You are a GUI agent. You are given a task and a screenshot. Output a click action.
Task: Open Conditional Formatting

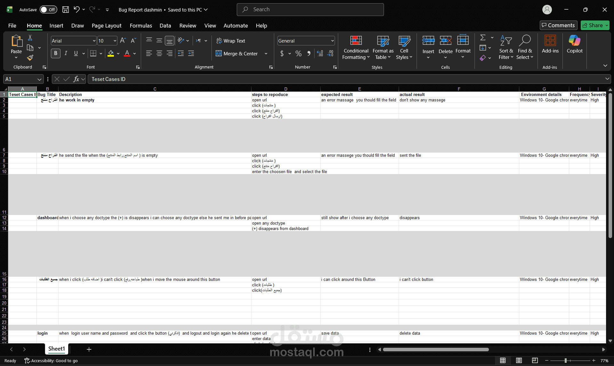(x=356, y=47)
